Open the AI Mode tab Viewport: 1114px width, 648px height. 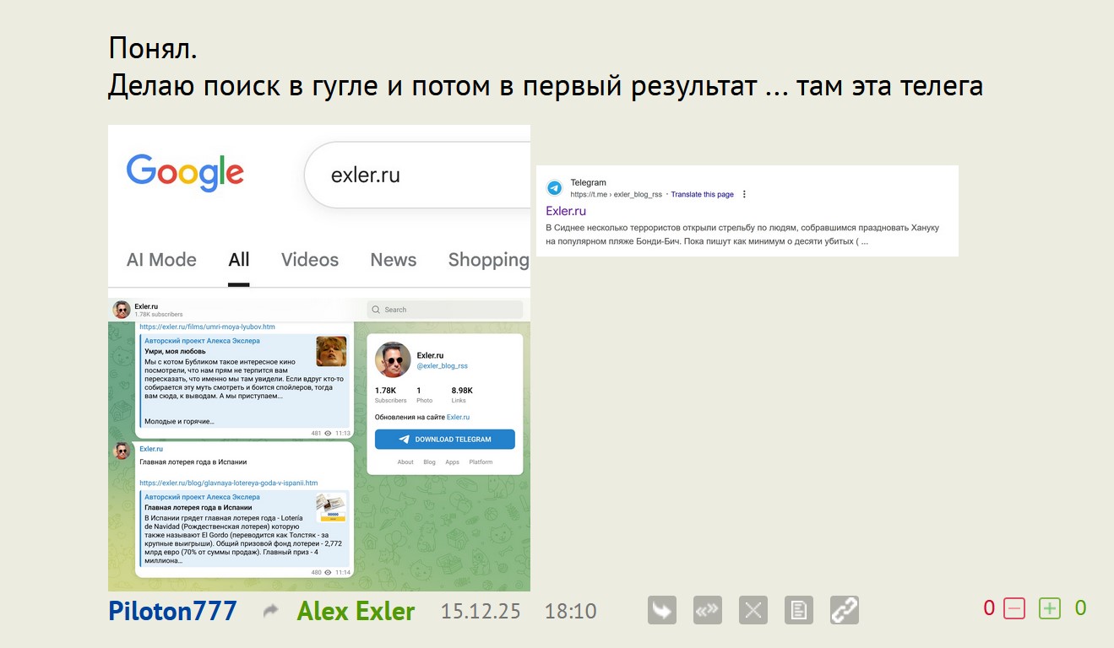pos(161,260)
